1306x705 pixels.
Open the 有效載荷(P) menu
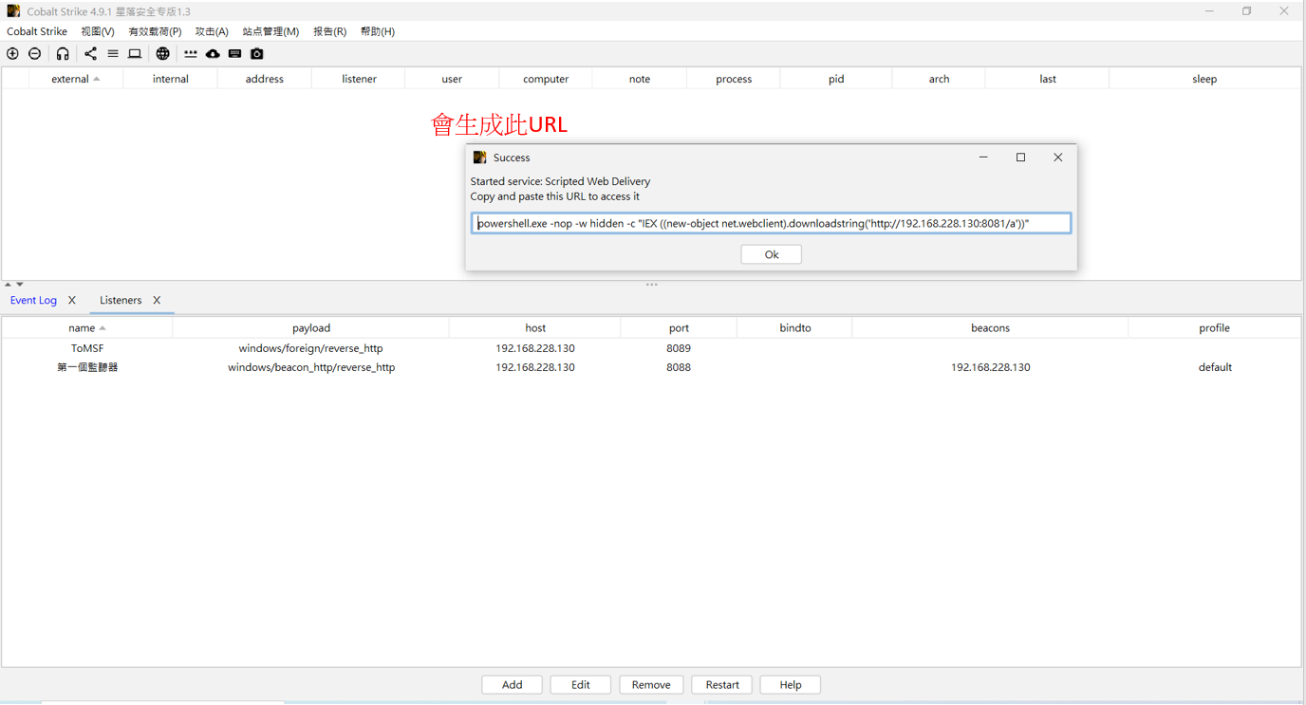click(x=155, y=31)
